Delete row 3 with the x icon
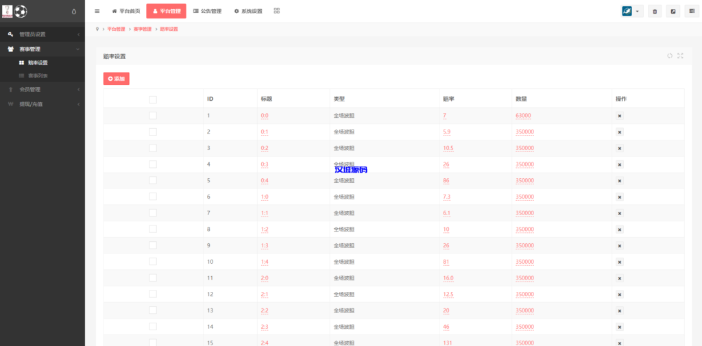Screen dimensions: 702x346 [x=620, y=148]
